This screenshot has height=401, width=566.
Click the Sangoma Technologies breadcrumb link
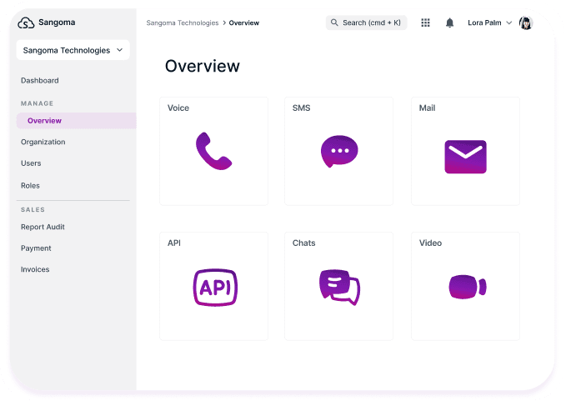(183, 23)
